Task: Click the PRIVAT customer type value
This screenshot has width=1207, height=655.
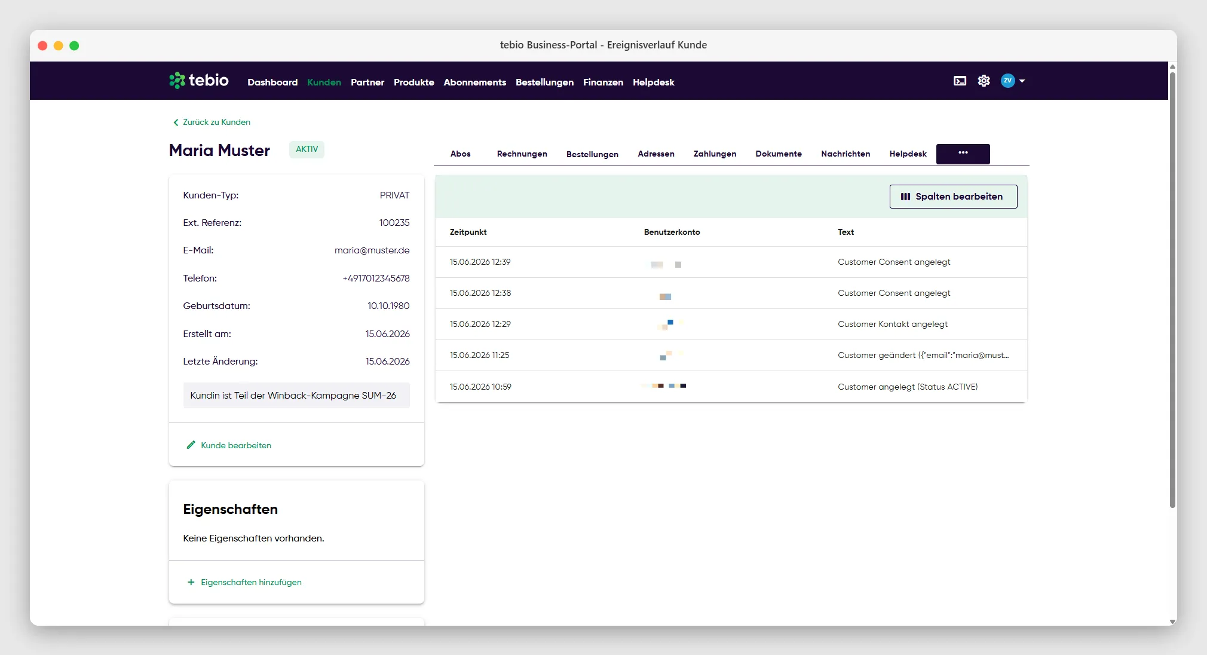Action: click(394, 195)
